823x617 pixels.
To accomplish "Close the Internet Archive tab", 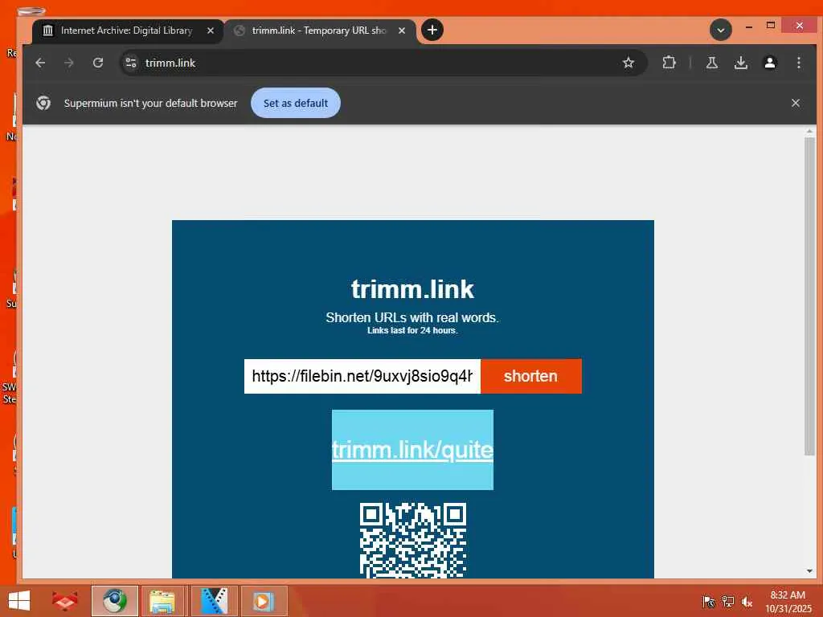I will coord(211,31).
